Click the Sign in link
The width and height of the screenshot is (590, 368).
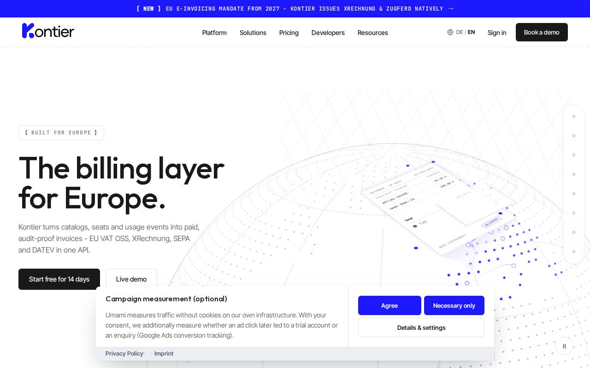[x=497, y=33]
